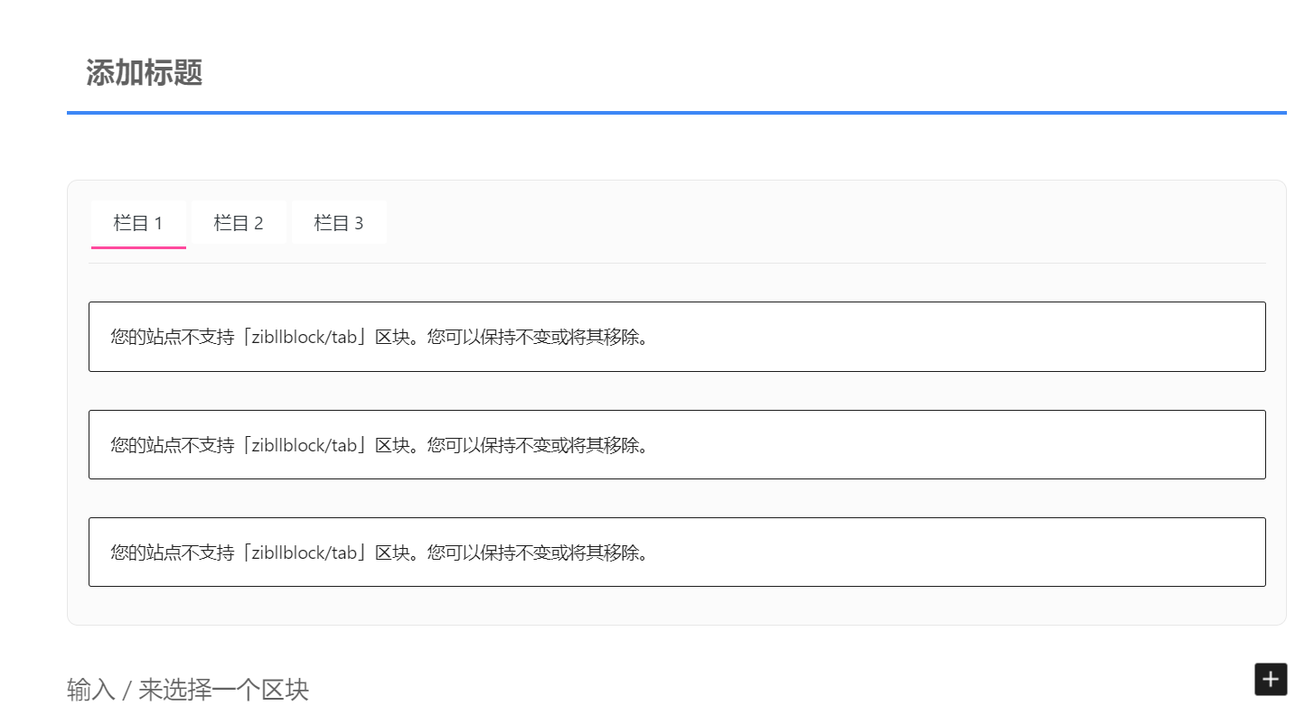Activate the rightmost 栏目 3 tab

pyautogui.click(x=338, y=222)
